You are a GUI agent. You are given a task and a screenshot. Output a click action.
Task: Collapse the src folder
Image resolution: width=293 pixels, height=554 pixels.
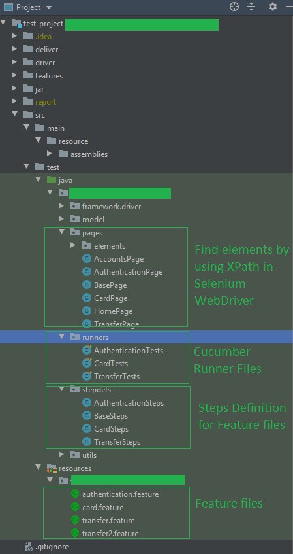[14, 114]
